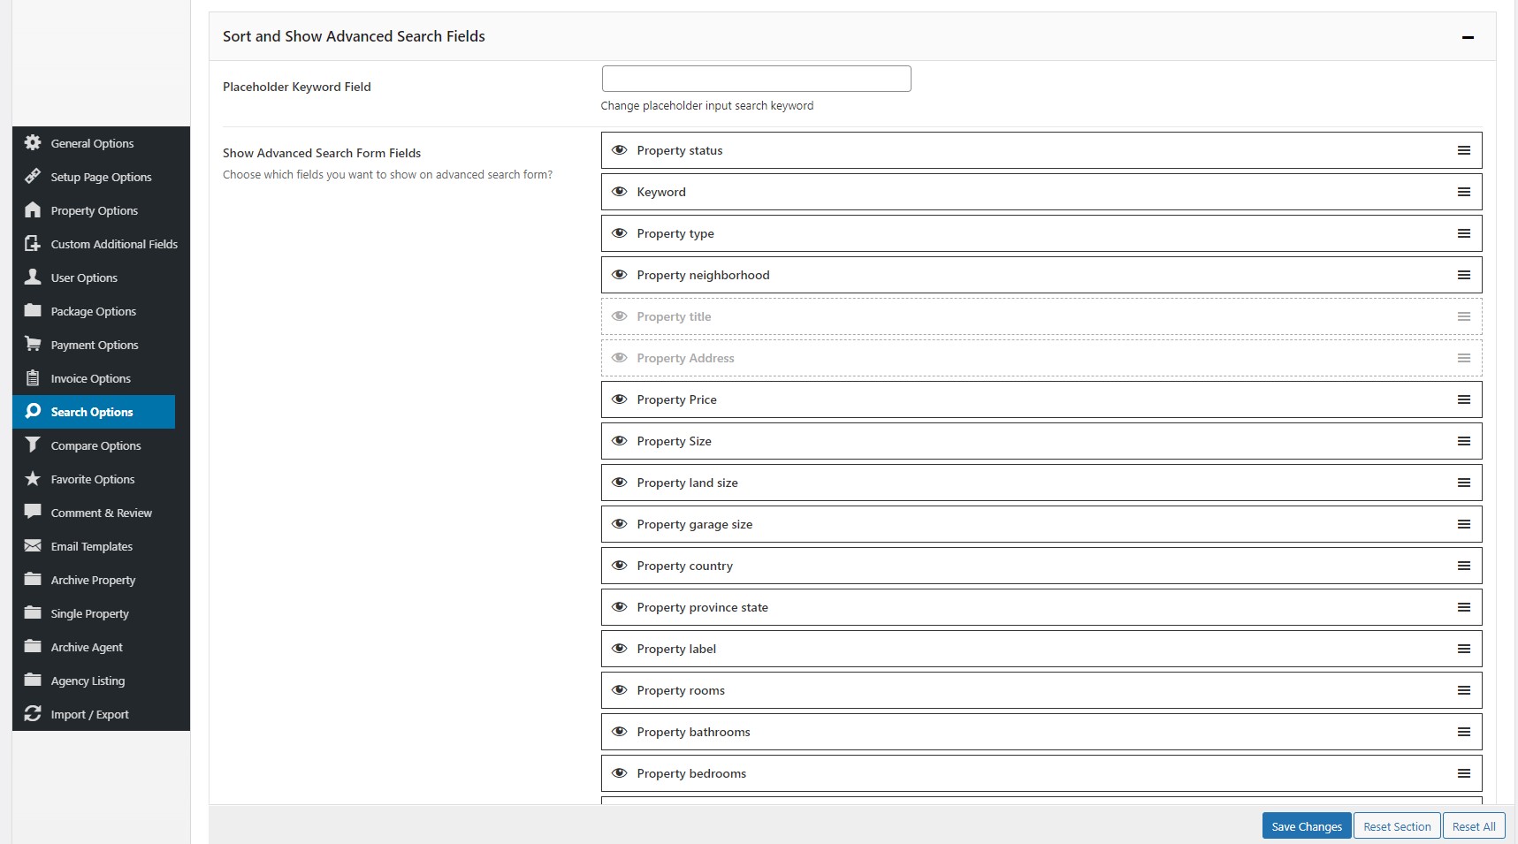
Task: Click the Reset All button
Action: pos(1474,826)
